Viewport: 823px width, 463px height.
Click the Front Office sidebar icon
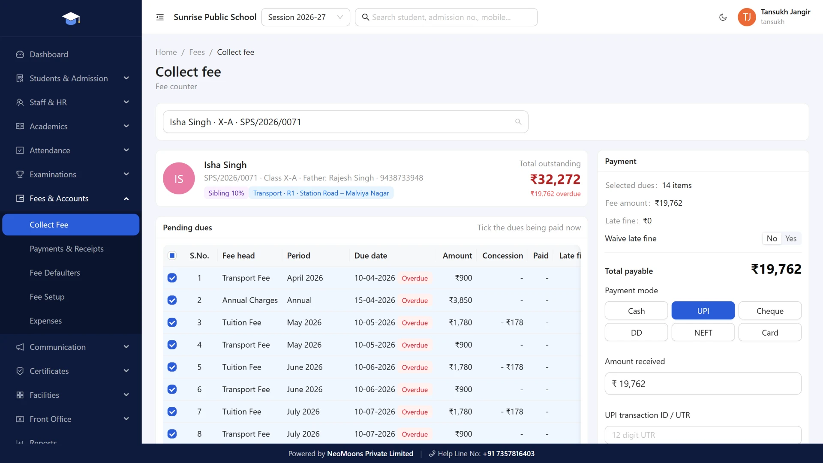tap(20, 419)
